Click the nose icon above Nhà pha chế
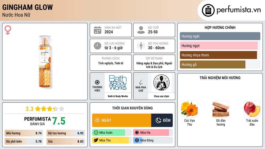 [141, 82]
